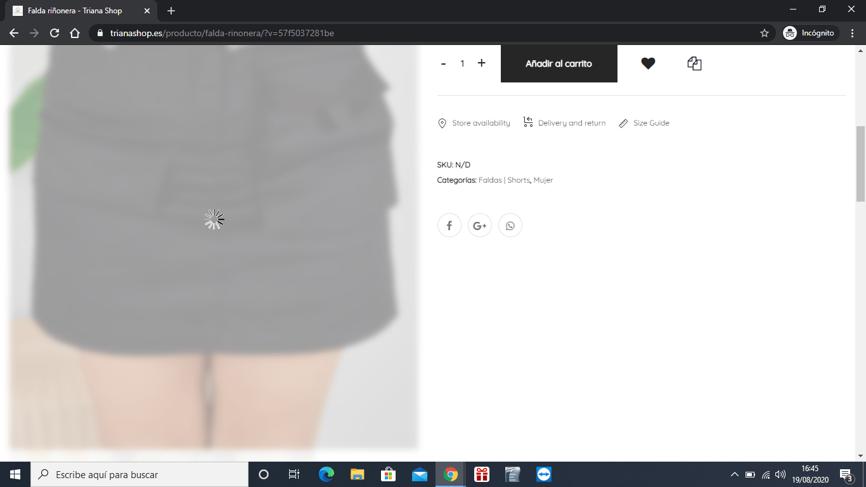Viewport: 866px width, 487px height.
Task: Open volume control icon
Action: [780, 474]
